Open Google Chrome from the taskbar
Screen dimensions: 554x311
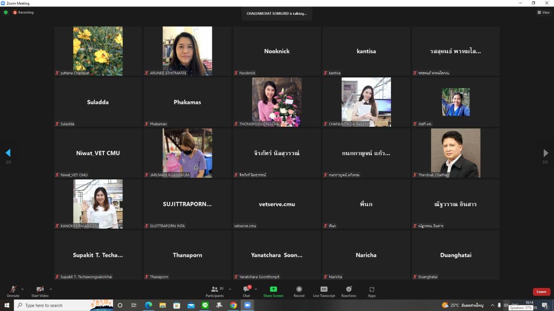pyautogui.click(x=234, y=305)
